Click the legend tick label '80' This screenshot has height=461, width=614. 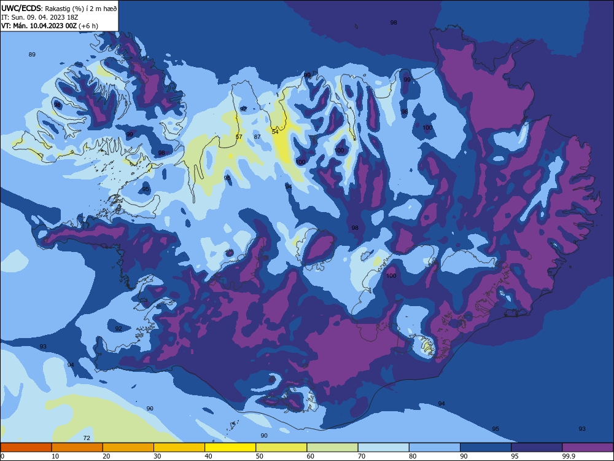pos(413,456)
